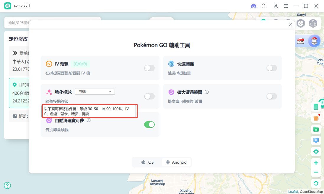Open the phone device icon on map
324x194 pixels.
click(316, 107)
